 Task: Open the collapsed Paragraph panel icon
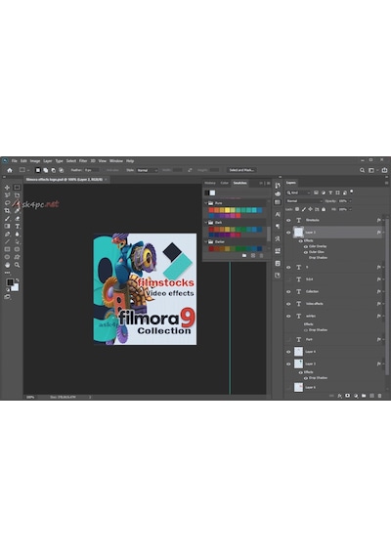coord(278,227)
